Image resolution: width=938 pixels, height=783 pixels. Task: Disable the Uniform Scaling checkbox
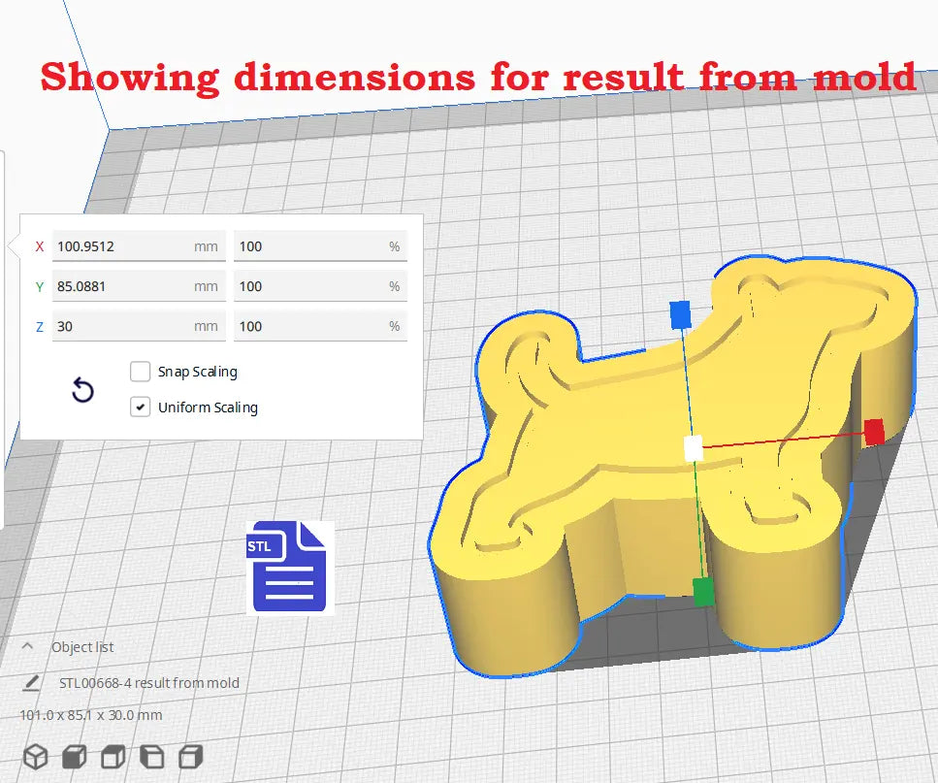(141, 408)
